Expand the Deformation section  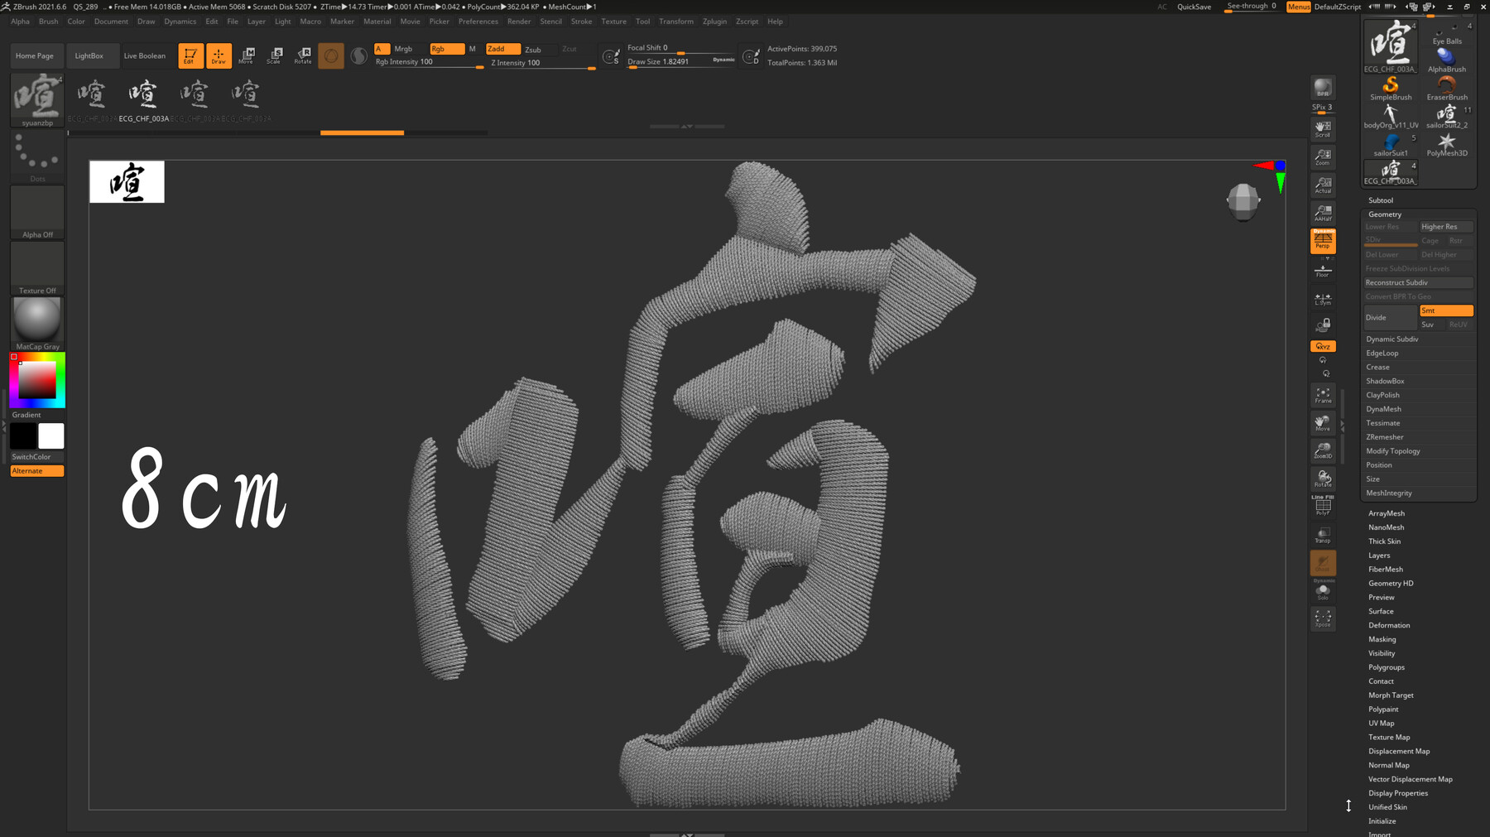point(1389,625)
